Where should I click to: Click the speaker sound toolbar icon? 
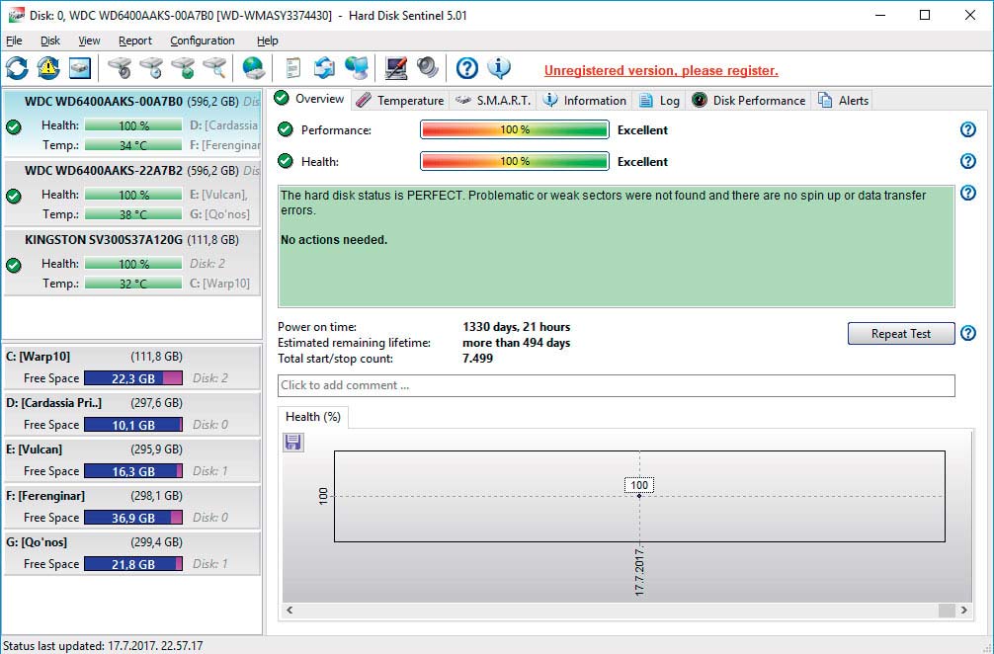(427, 68)
